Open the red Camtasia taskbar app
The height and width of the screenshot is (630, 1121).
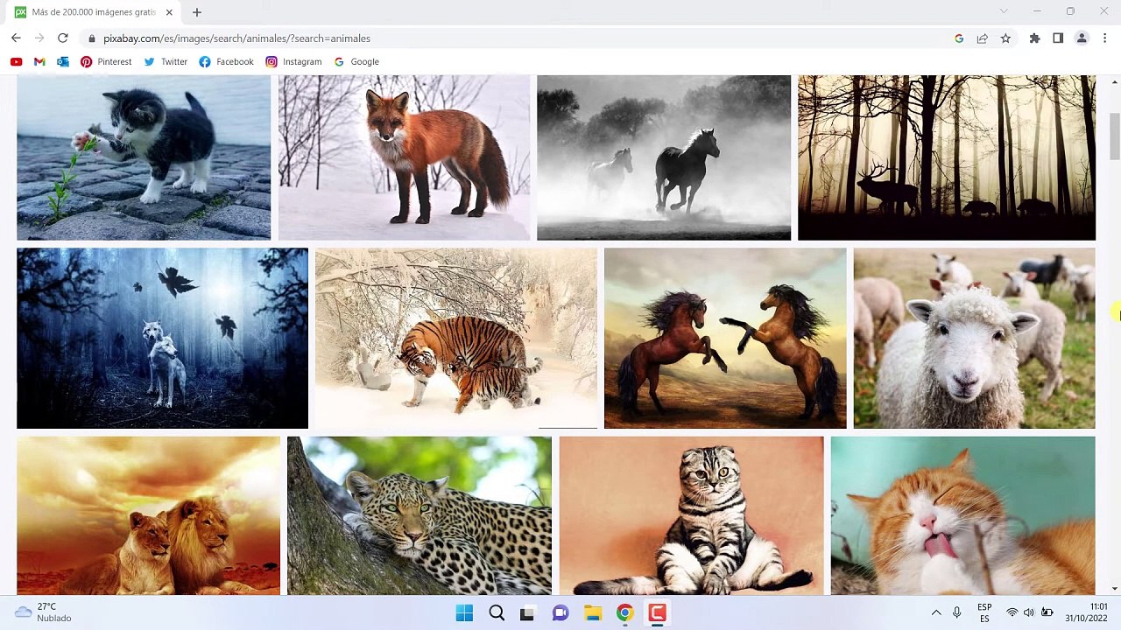(657, 613)
